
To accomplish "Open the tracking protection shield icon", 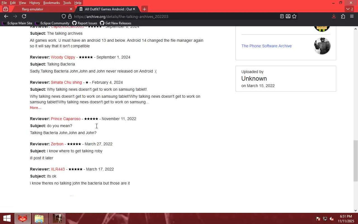I will (64, 17).
